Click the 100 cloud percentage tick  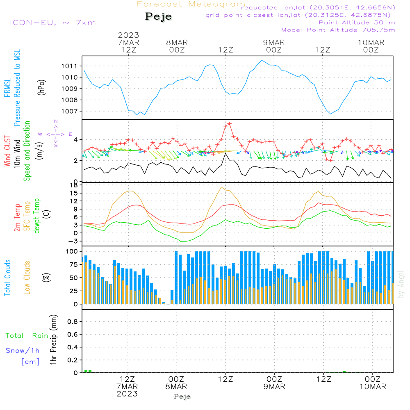(x=72, y=252)
